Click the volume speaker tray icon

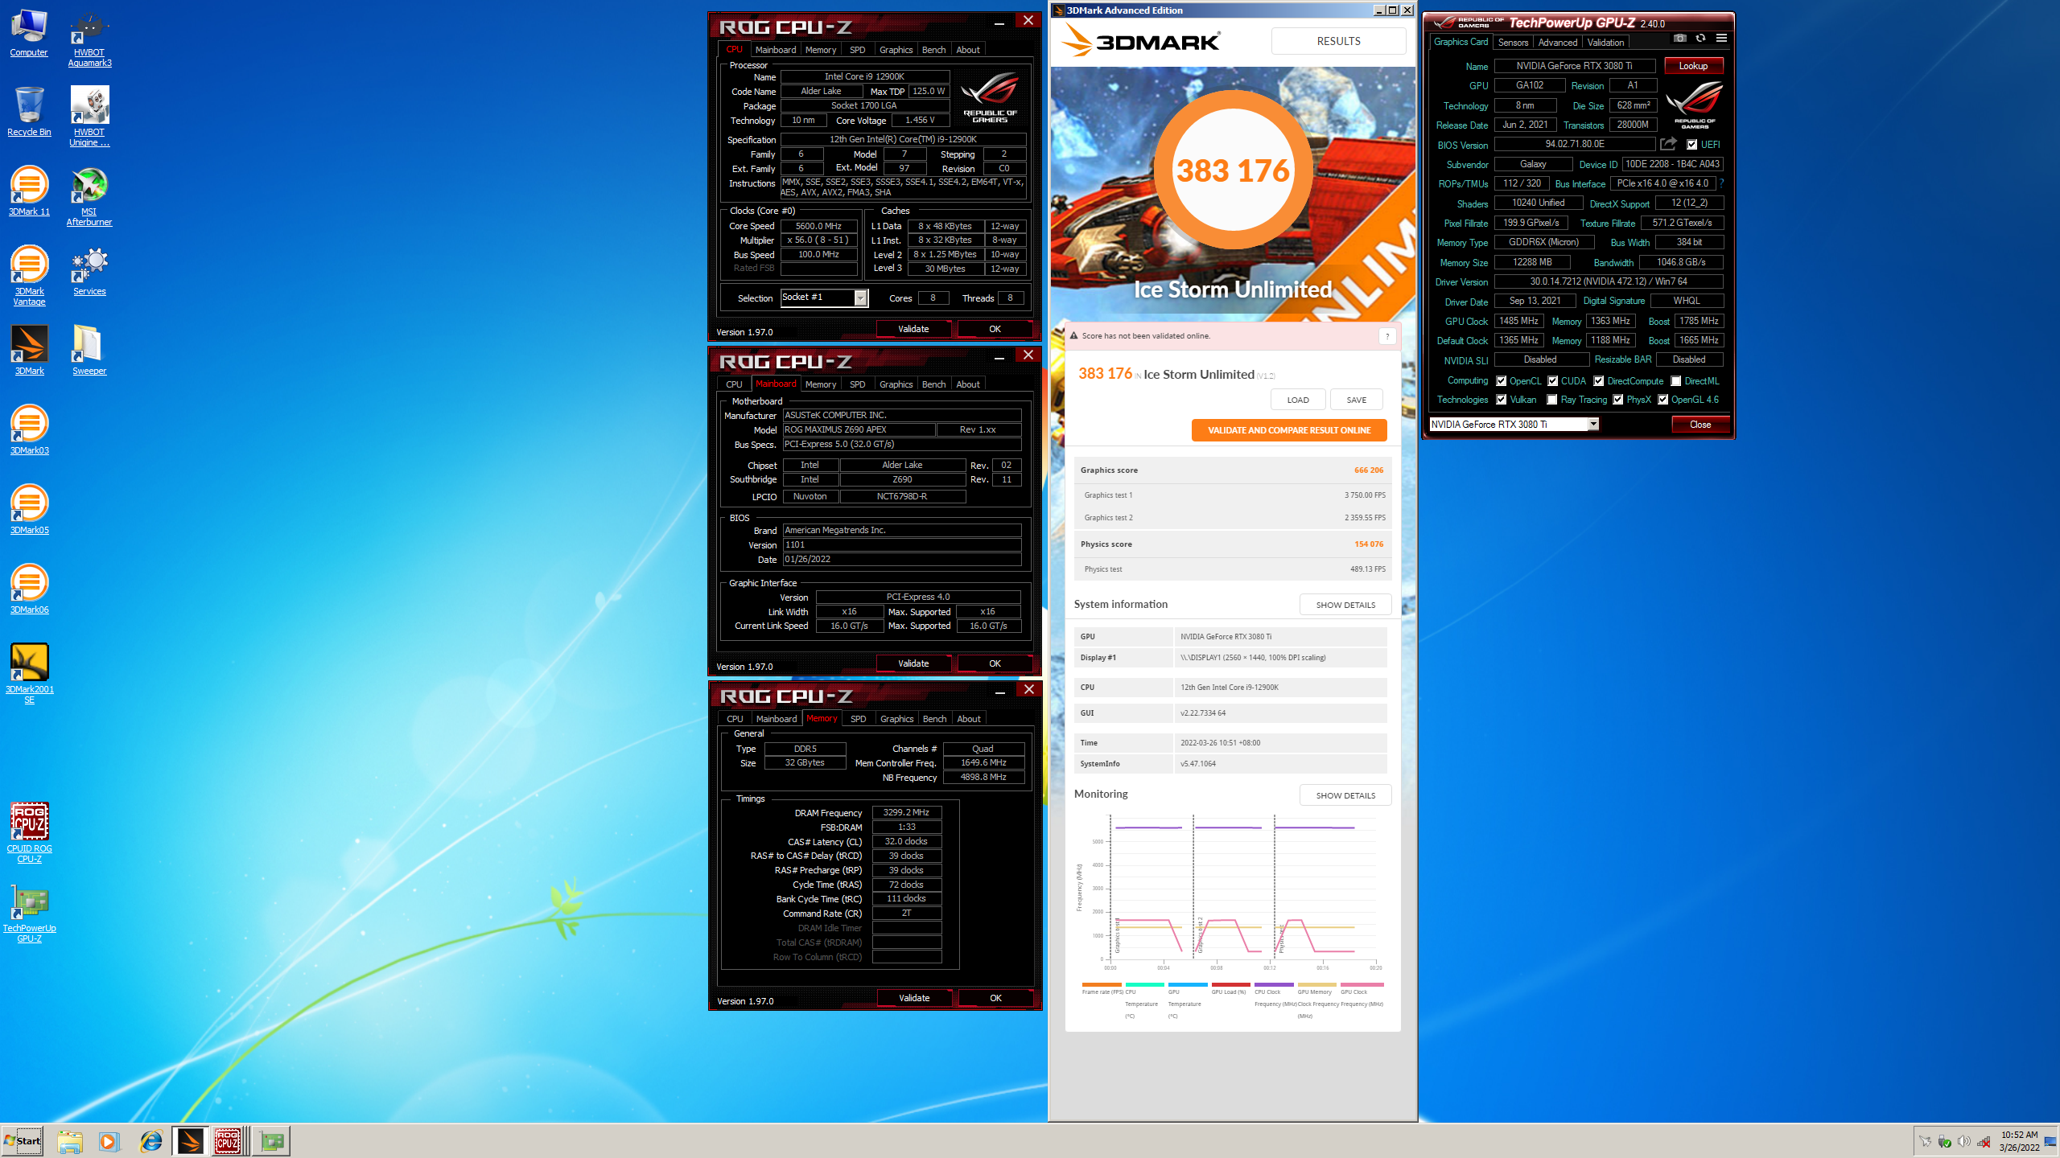click(1963, 1141)
